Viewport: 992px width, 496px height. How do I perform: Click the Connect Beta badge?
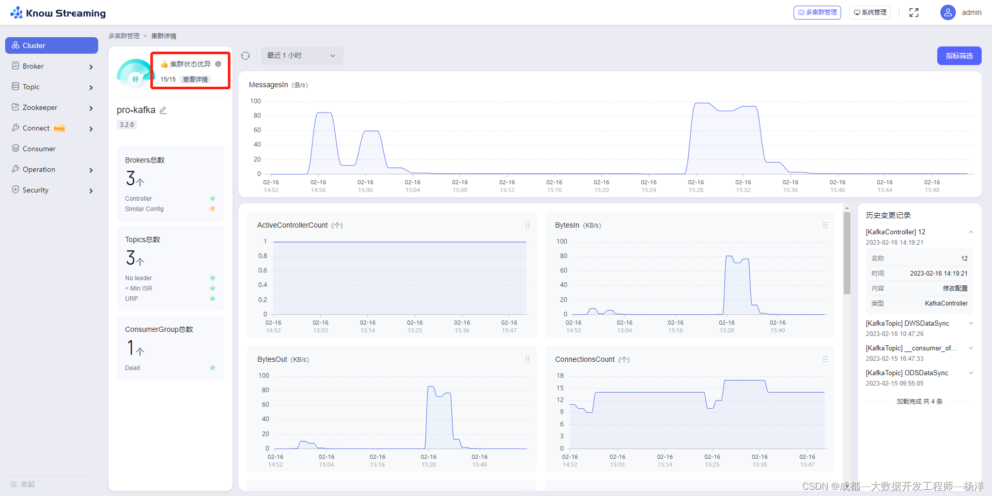59,129
